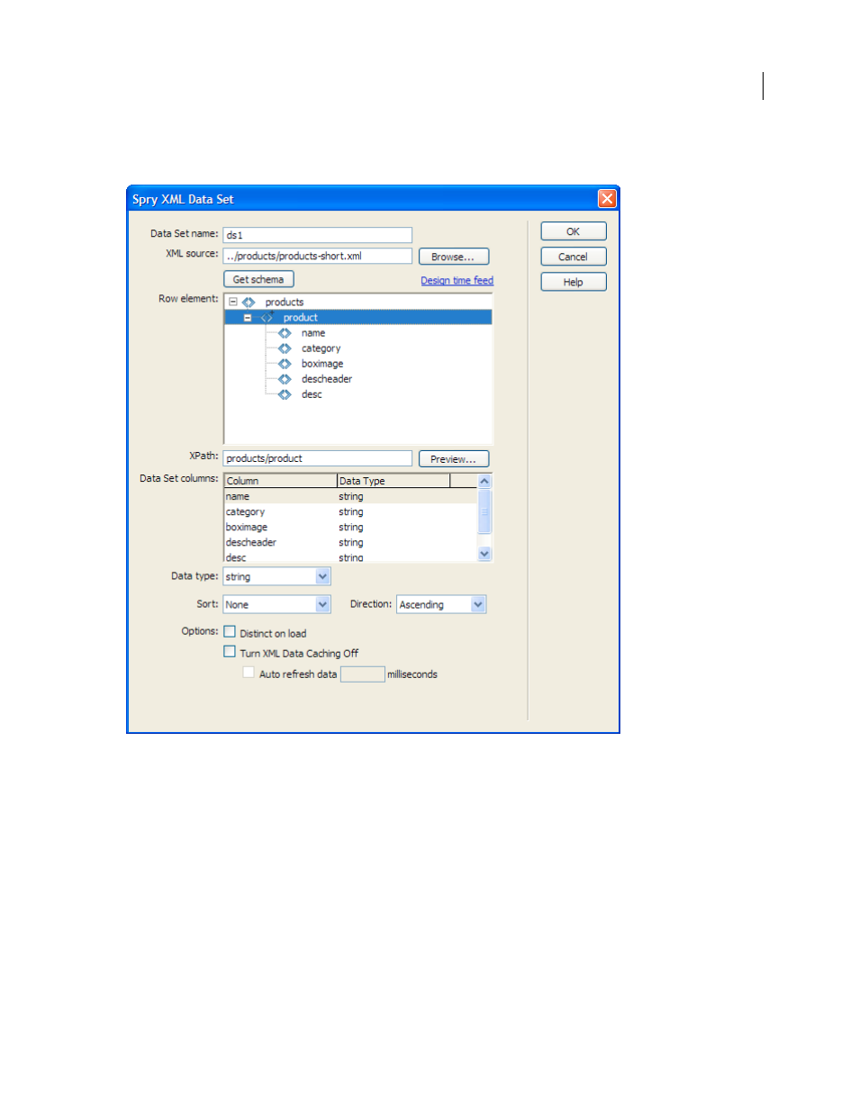Select the category element in the tree
This screenshot has height=1112, width=859.
coord(321,348)
